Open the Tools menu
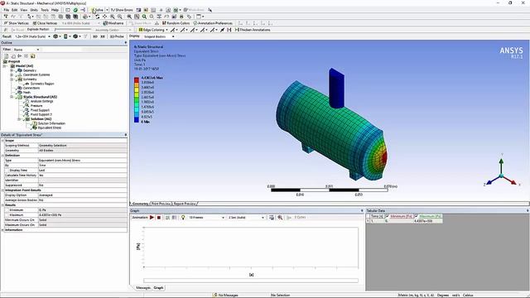Viewport: 530px width, 298px height. (44, 10)
